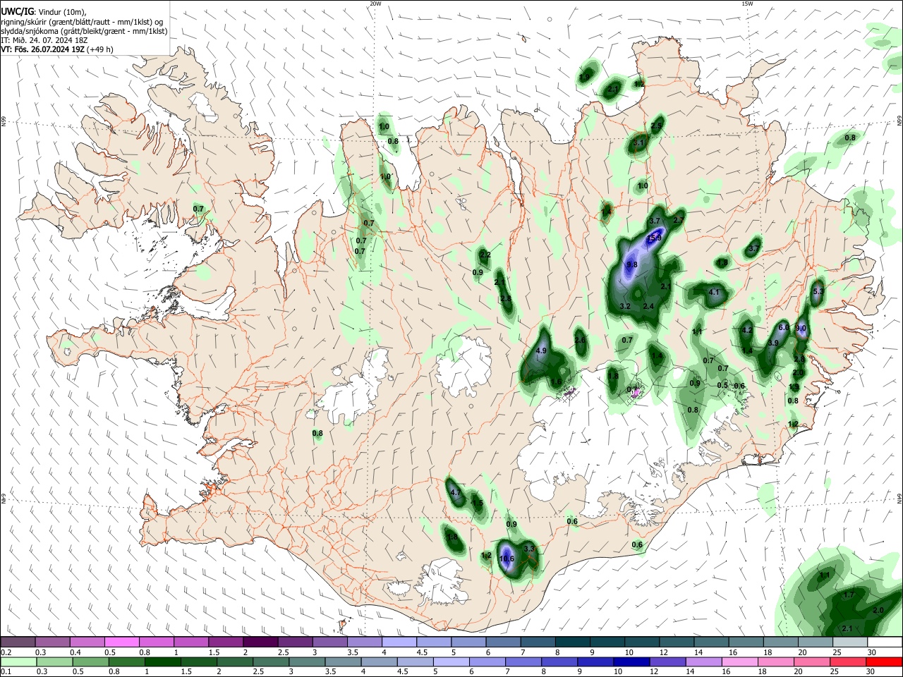Select the UWC/IG title text
Image resolution: width=903 pixels, height=677 pixels.
(x=17, y=12)
